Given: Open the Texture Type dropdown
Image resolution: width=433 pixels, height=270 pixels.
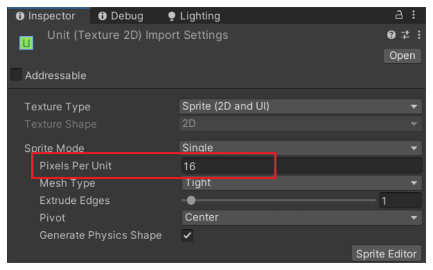Looking at the screenshot, I should (300, 107).
